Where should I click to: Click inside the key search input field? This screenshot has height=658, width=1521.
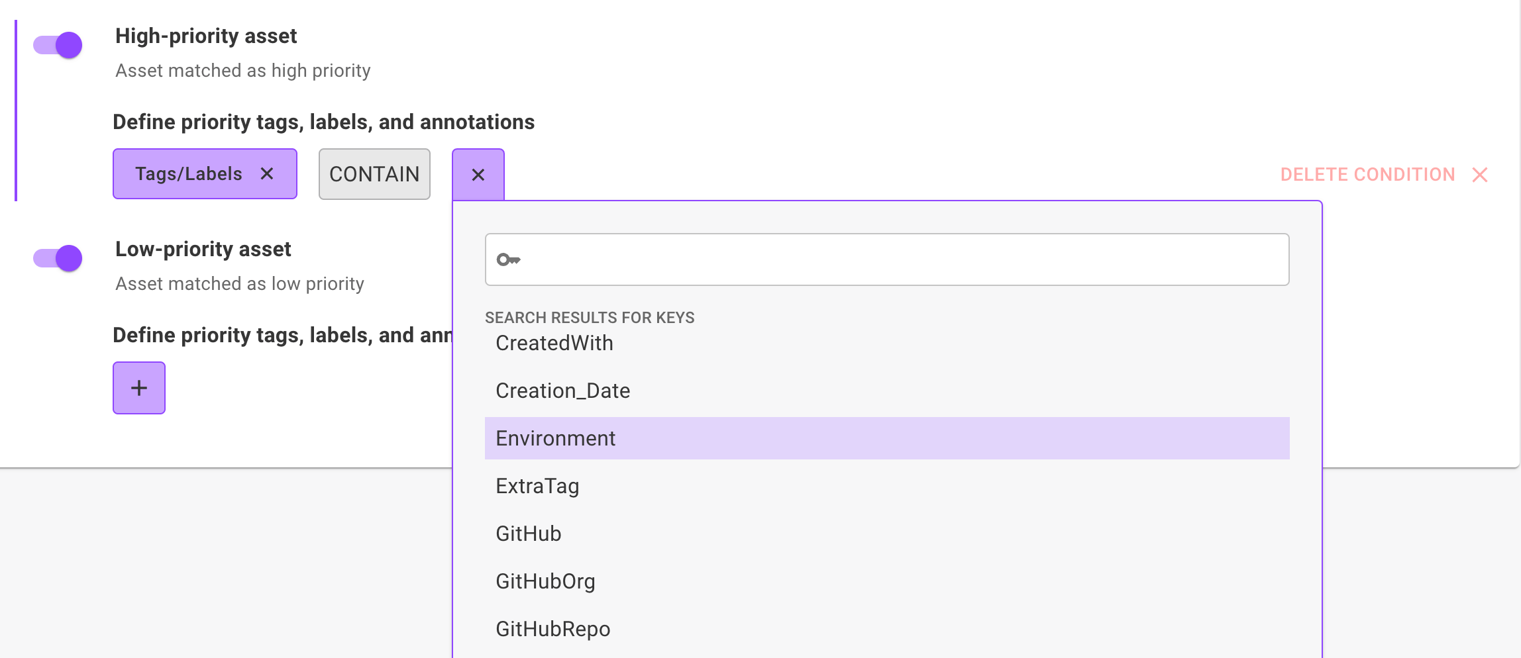click(x=901, y=259)
